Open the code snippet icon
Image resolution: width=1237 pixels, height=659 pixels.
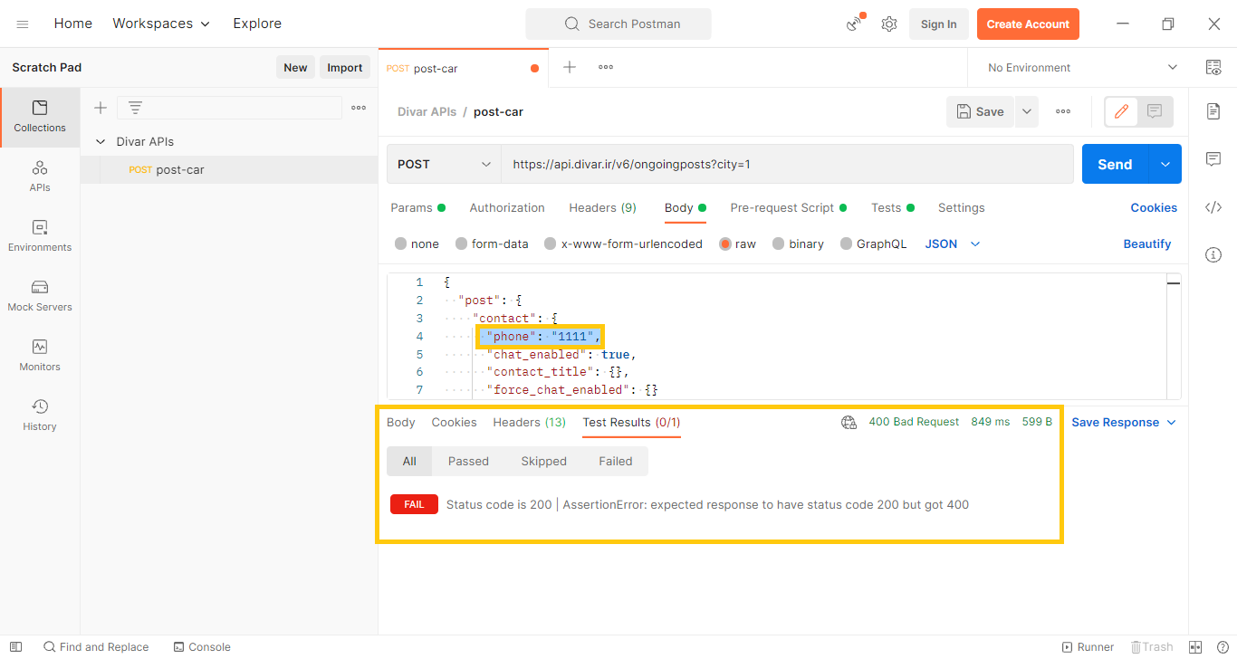click(x=1213, y=207)
